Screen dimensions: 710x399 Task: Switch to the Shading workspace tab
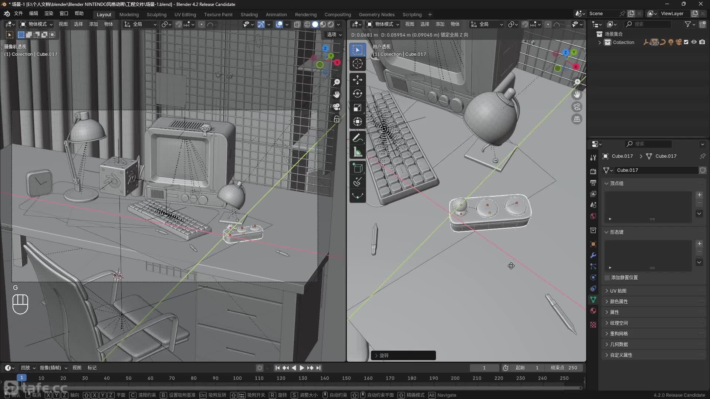(x=249, y=15)
